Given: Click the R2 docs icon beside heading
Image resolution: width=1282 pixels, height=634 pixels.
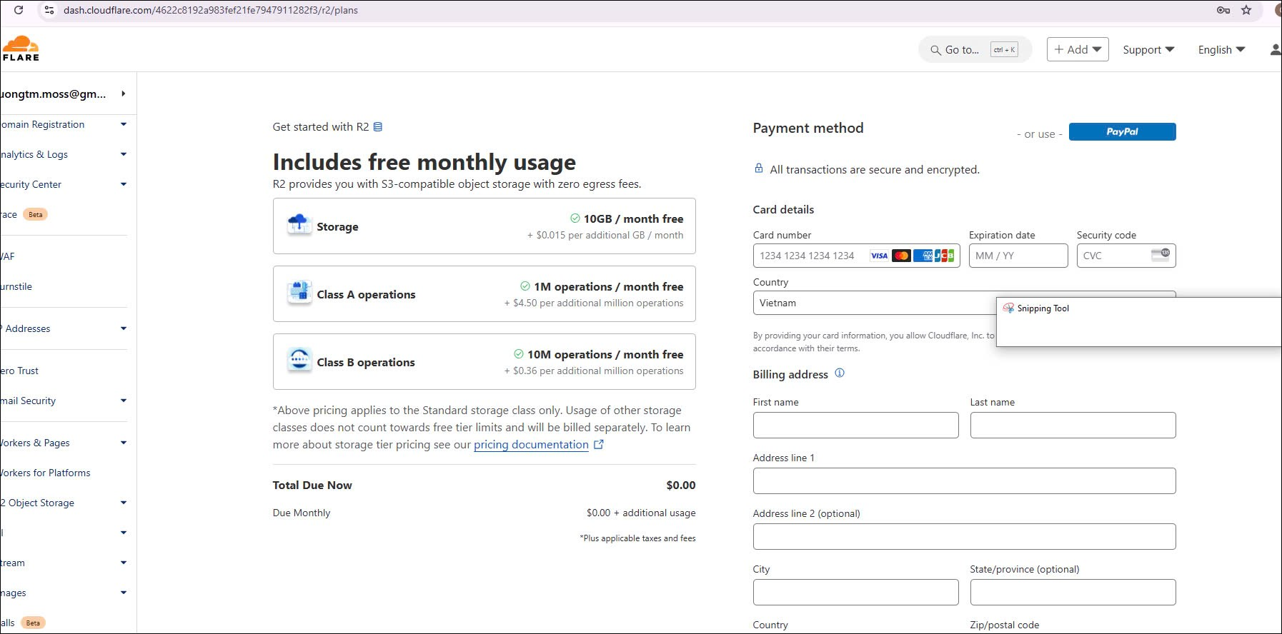Looking at the screenshot, I should tap(378, 127).
